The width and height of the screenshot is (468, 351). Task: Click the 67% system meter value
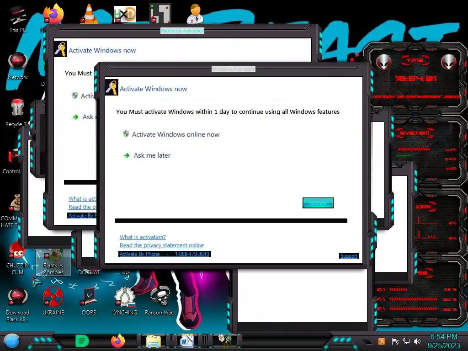pyautogui.click(x=451, y=150)
